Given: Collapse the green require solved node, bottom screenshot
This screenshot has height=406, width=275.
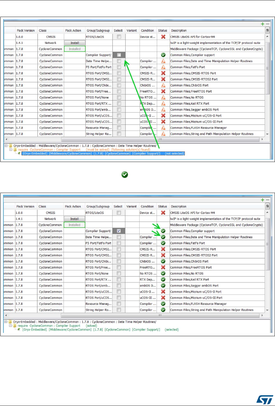Looking at the screenshot, I should tap(11, 326).
